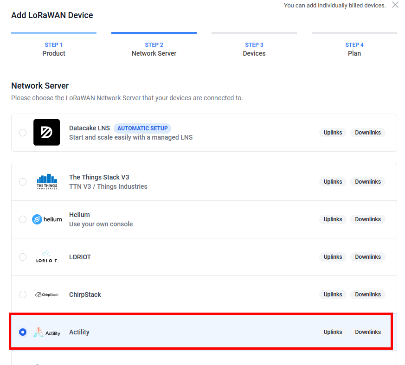405x365 pixels.
Task: Click the Datacake LNS logo icon
Action: click(x=46, y=132)
